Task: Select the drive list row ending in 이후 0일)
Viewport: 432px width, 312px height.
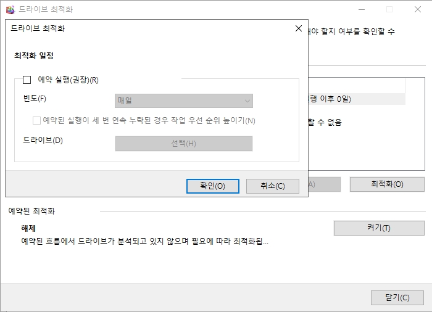Action: (x=357, y=99)
